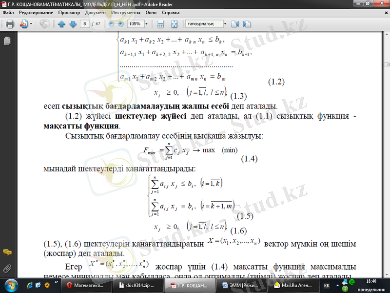Open the find options dropdown arrow
390x293 pixels.
click(x=225, y=24)
